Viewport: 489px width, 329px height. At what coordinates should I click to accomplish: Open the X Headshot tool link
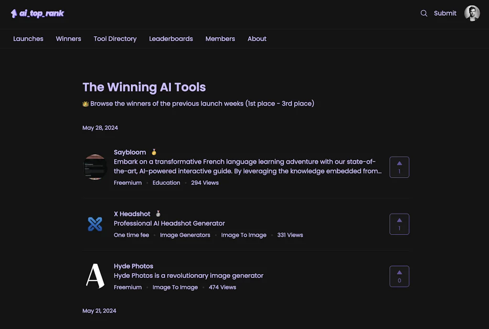(132, 213)
